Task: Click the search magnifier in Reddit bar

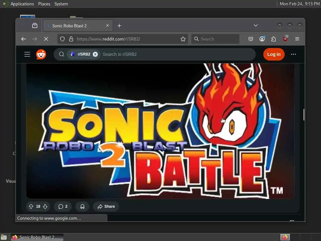Action: [61, 54]
